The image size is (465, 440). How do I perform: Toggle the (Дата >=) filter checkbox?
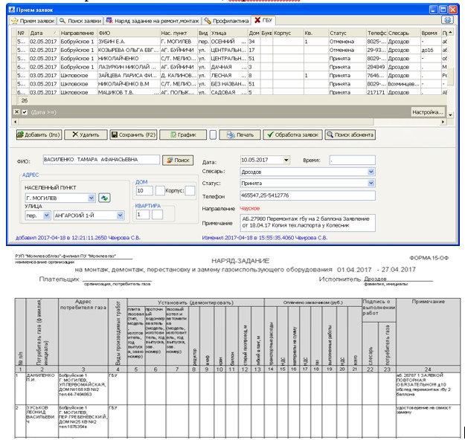coord(25,112)
